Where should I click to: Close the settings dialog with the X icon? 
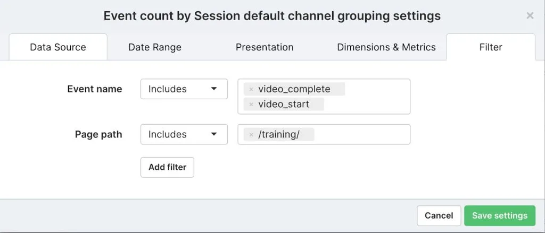point(530,15)
